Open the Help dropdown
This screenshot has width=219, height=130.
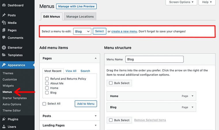click(x=207, y=2)
